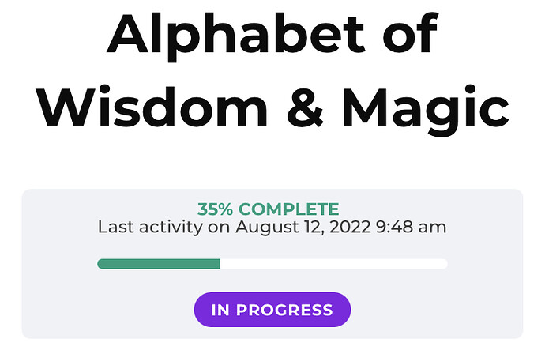Click the word COMPLETE in green
Viewport: 545px width, 354px height.
point(288,210)
